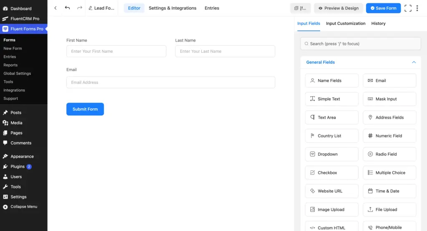
Task: Open Reports submenu link
Action: tap(10, 65)
